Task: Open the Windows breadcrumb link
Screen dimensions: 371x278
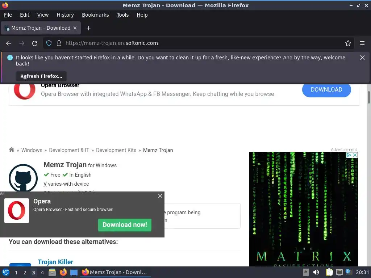Action: click(32, 150)
